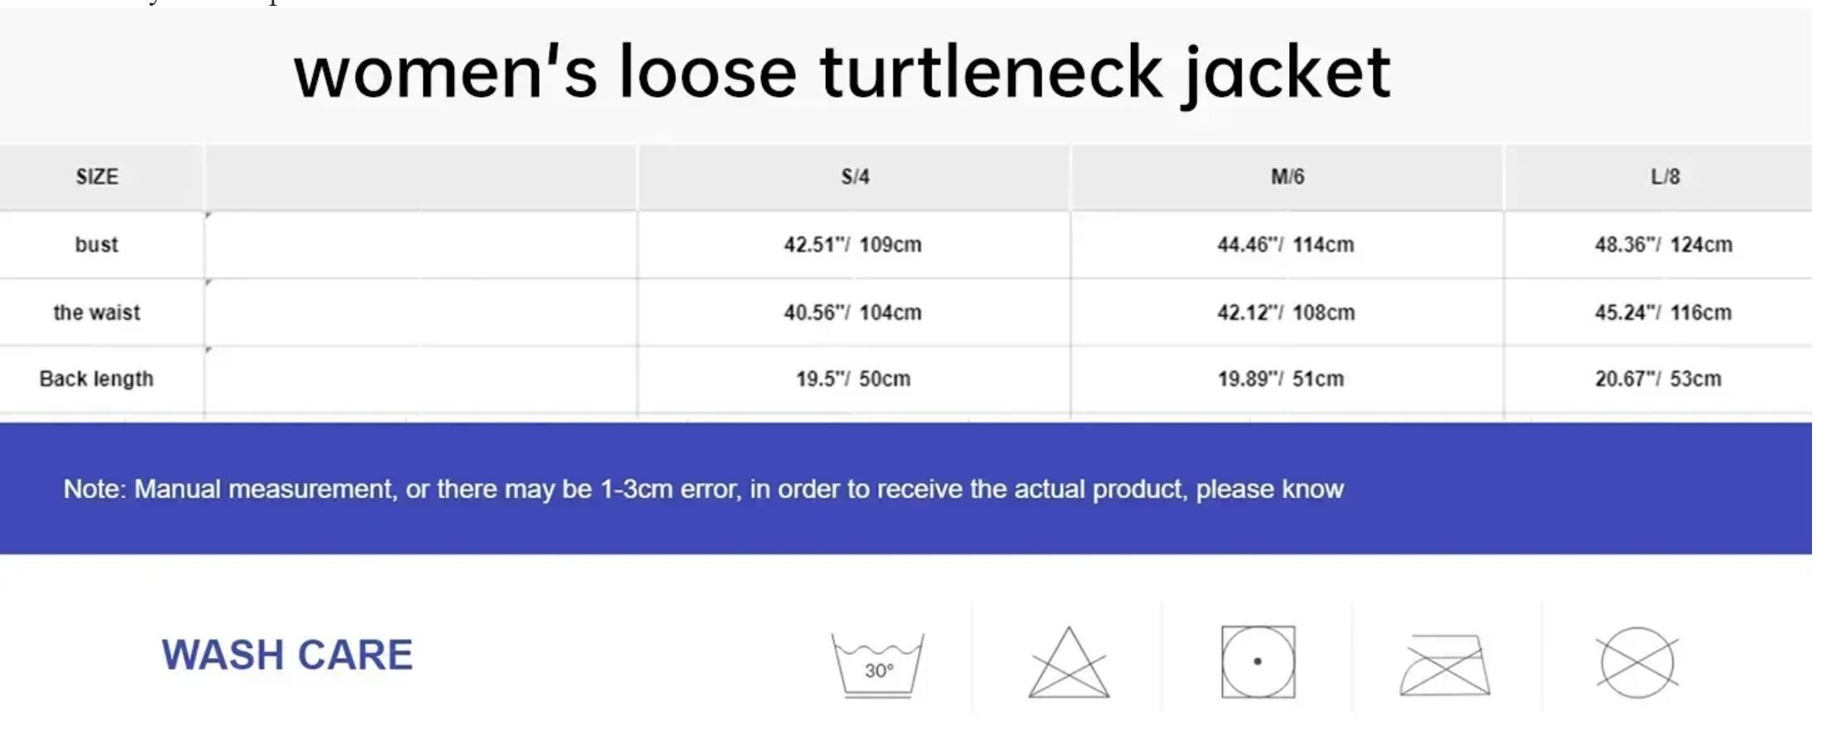Screen dimensions: 1831x729
Task: Click the 42.12" / 108cm waist cell
Action: point(1286,312)
